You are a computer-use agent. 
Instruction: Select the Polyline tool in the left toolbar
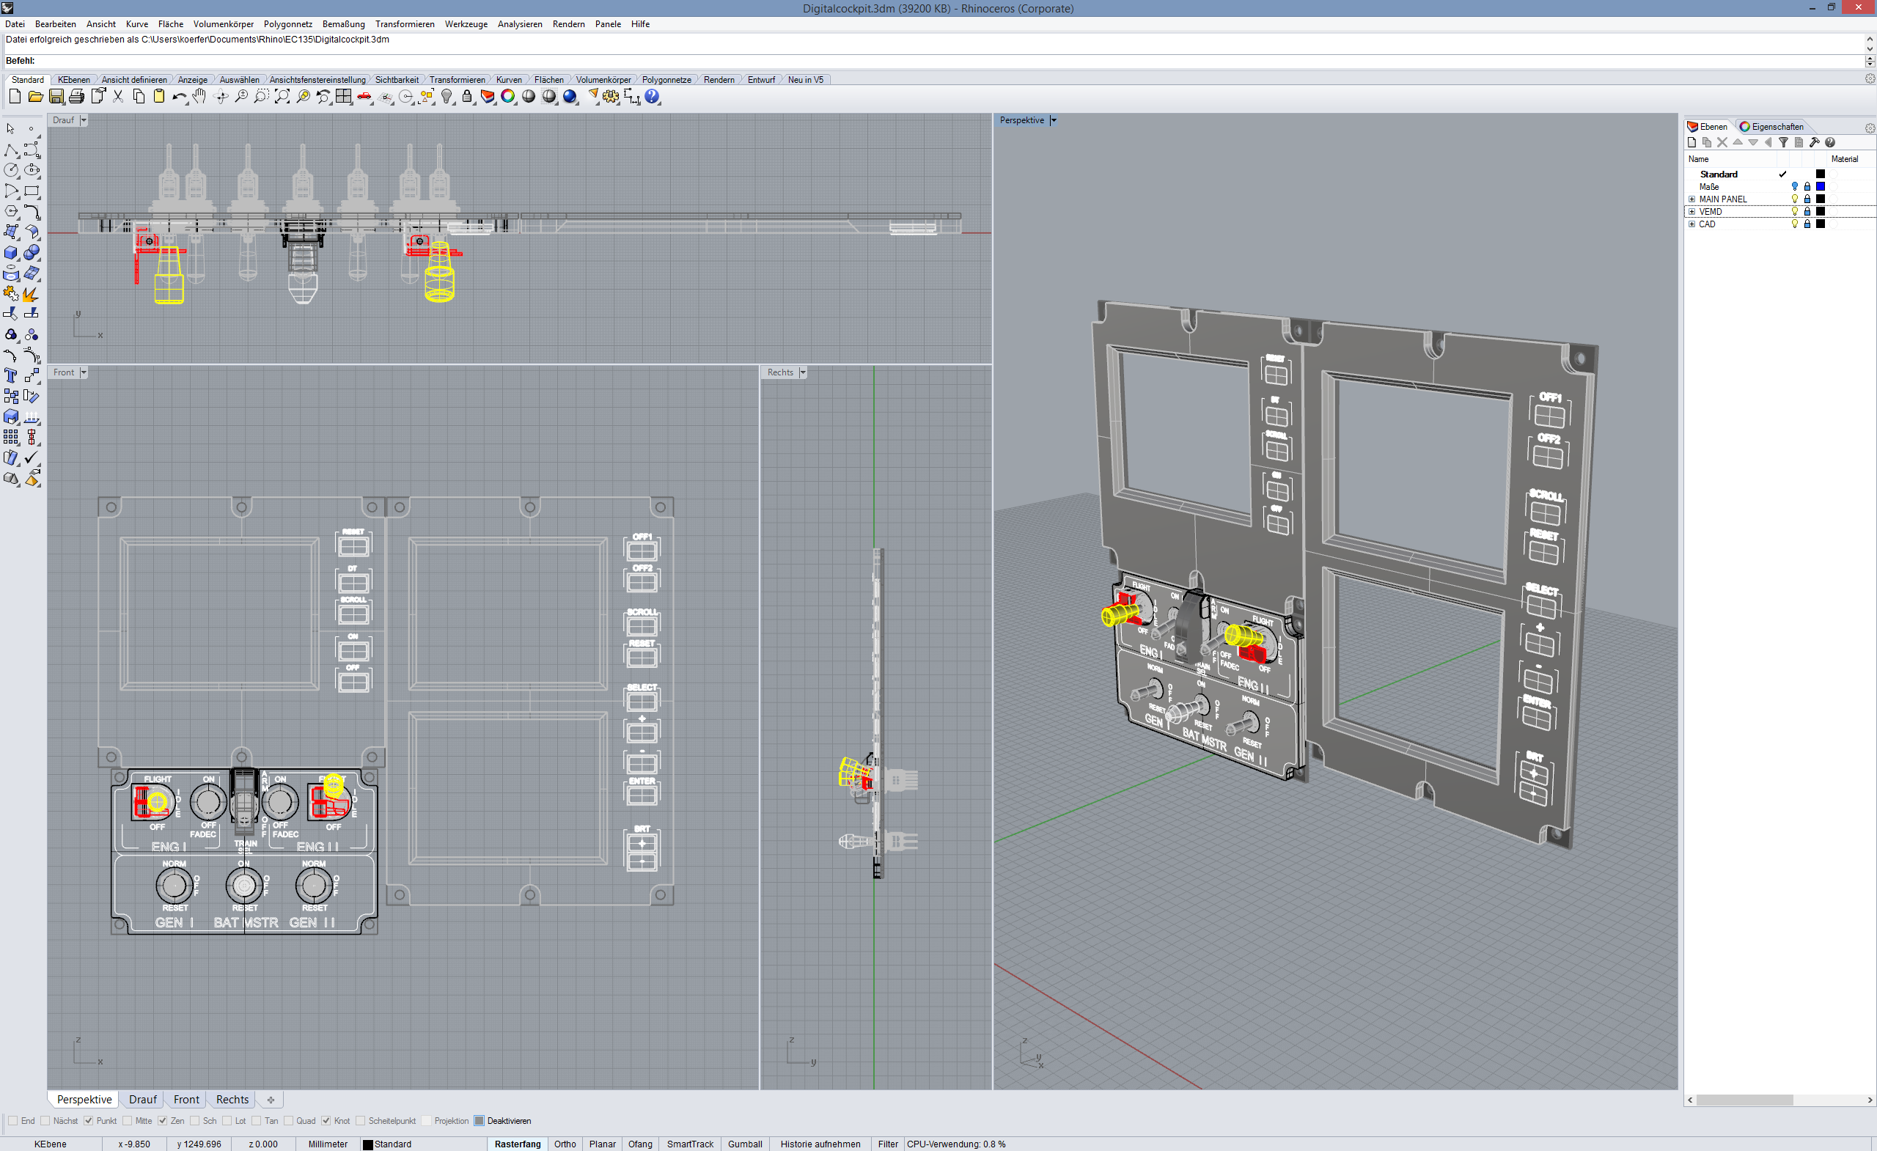pos(12,150)
